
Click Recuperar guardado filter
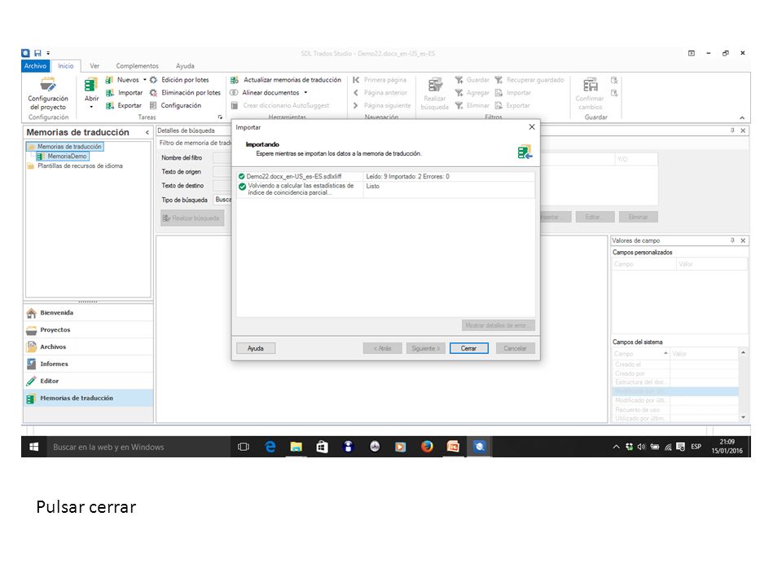pos(529,80)
